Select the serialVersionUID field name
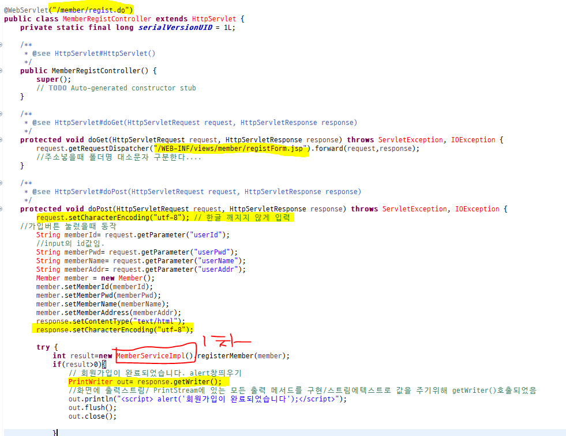566x436 pixels. coord(175,28)
